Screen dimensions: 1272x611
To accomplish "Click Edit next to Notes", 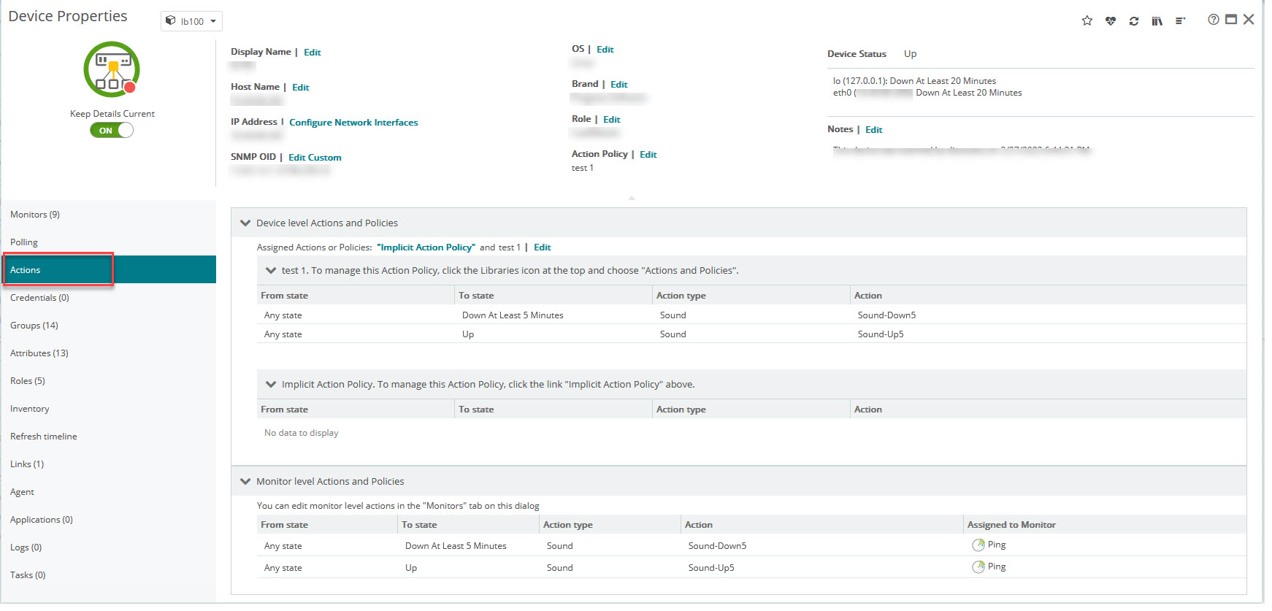I will point(874,130).
